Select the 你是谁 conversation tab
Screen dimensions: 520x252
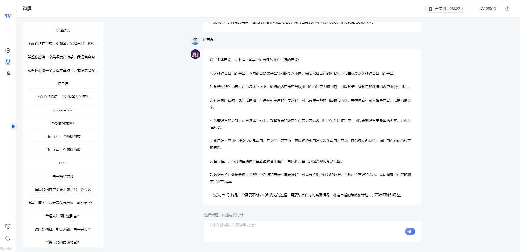[63, 83]
